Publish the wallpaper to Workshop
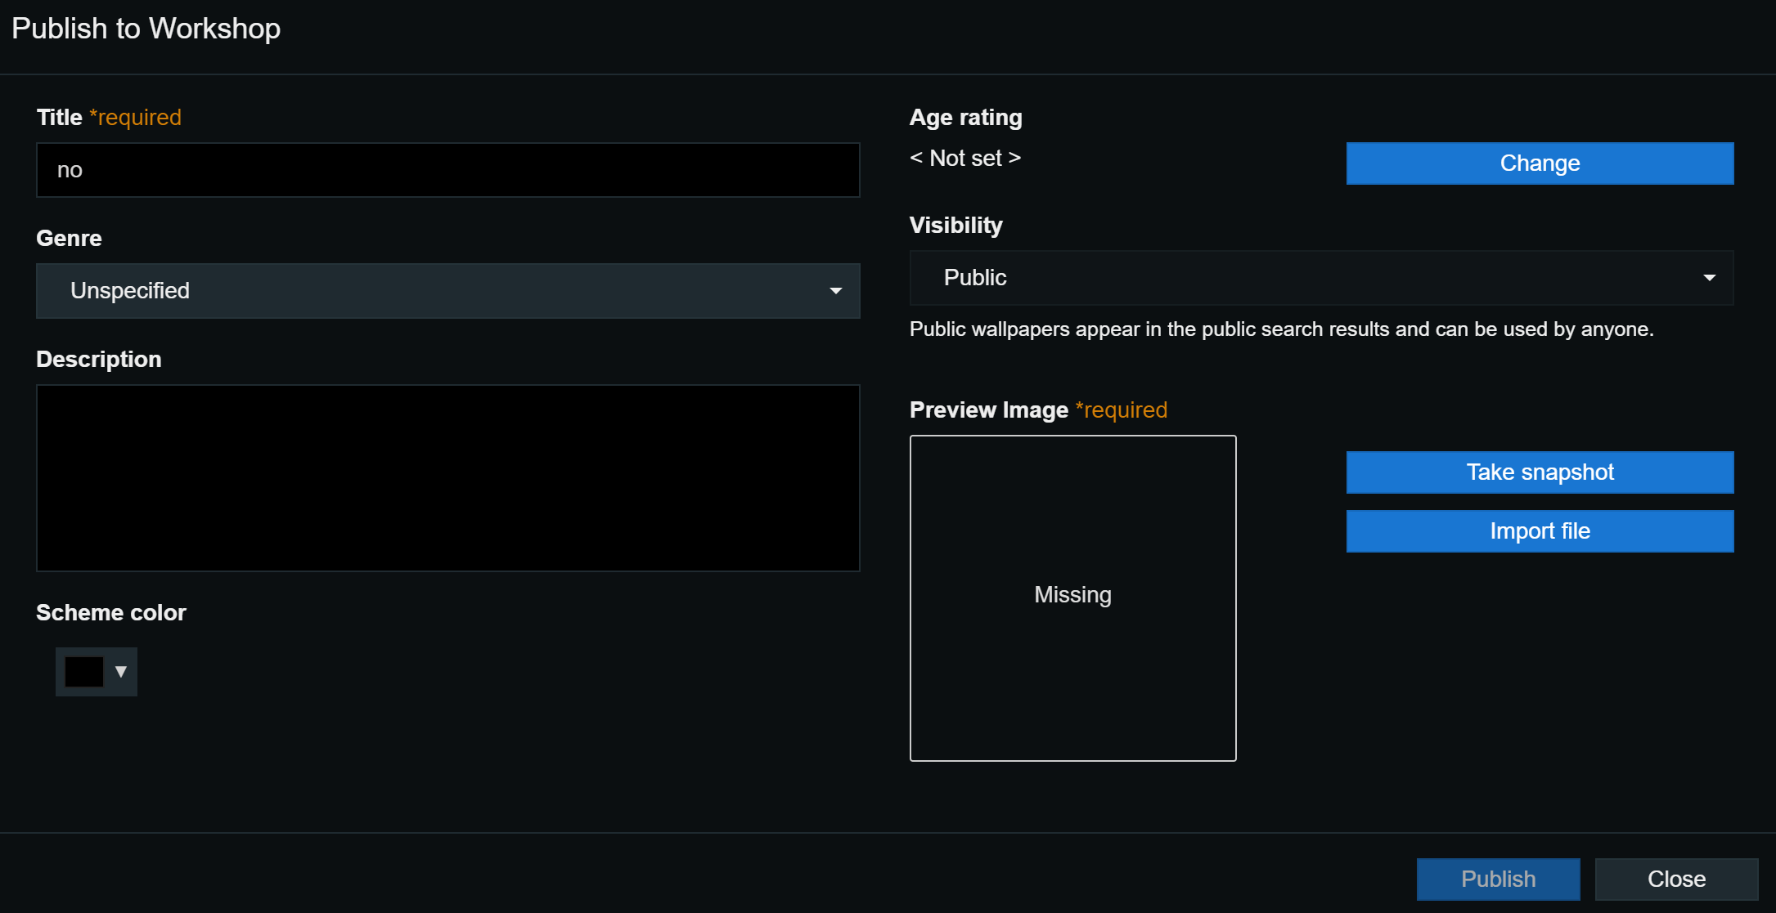This screenshot has width=1776, height=913. click(1498, 879)
